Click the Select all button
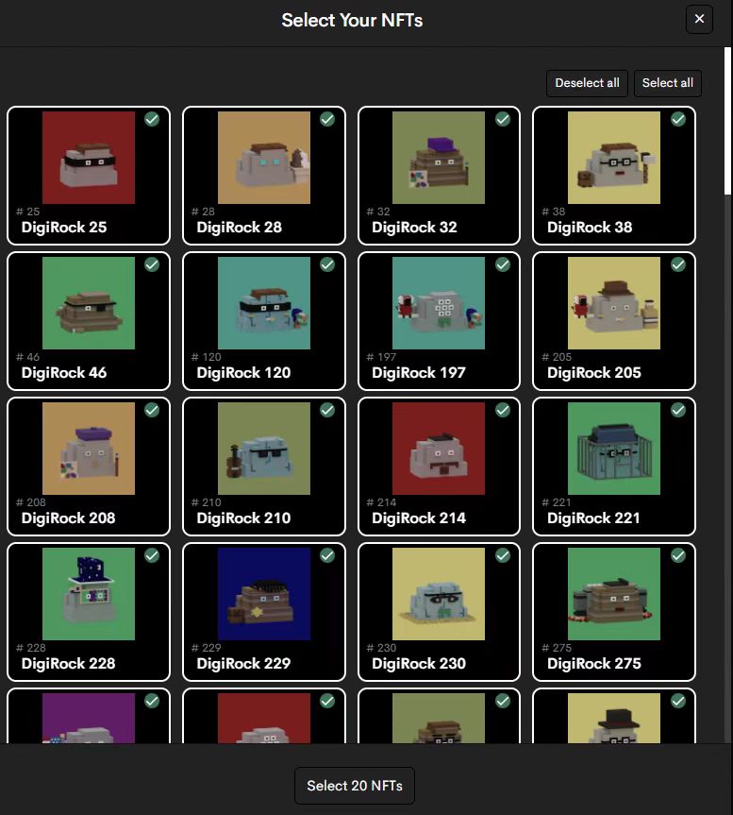Screen dimensions: 733x815 (668, 83)
